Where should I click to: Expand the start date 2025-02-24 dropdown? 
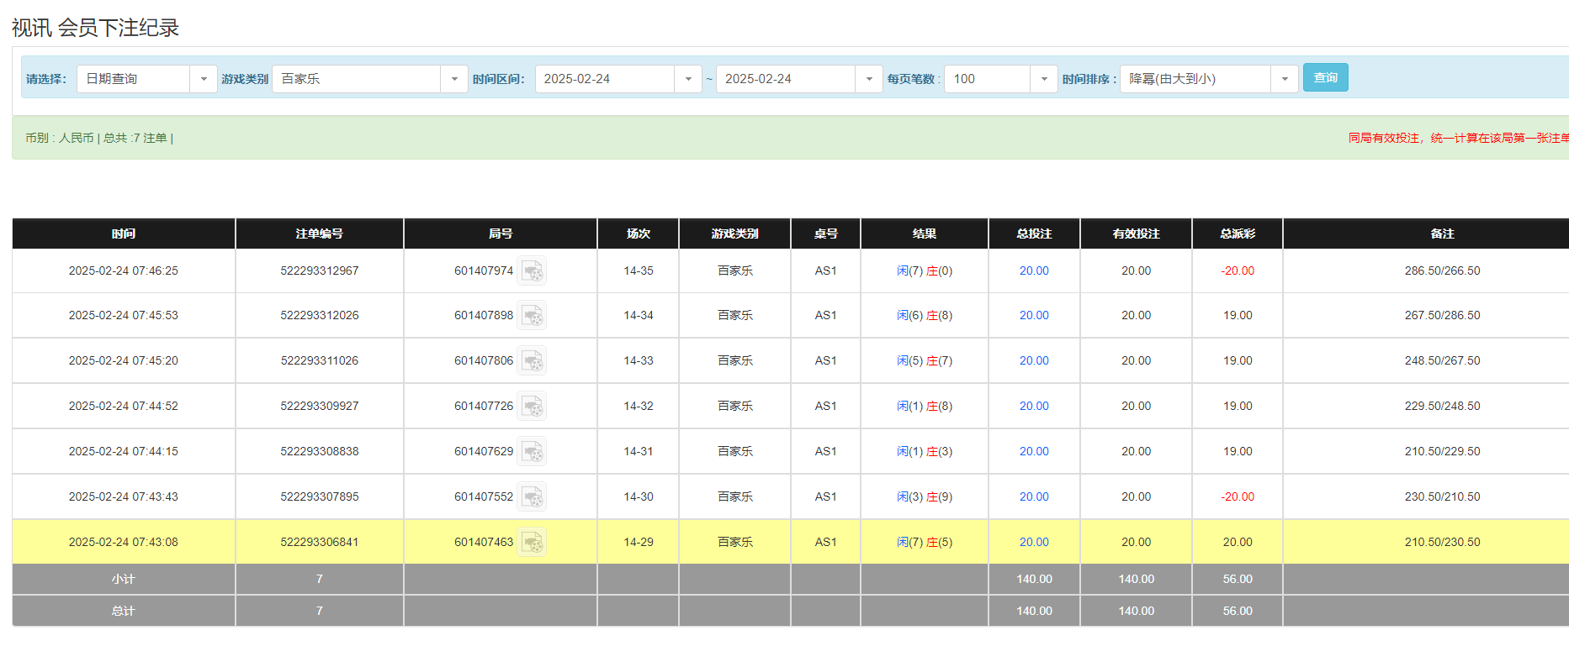pyautogui.click(x=687, y=79)
